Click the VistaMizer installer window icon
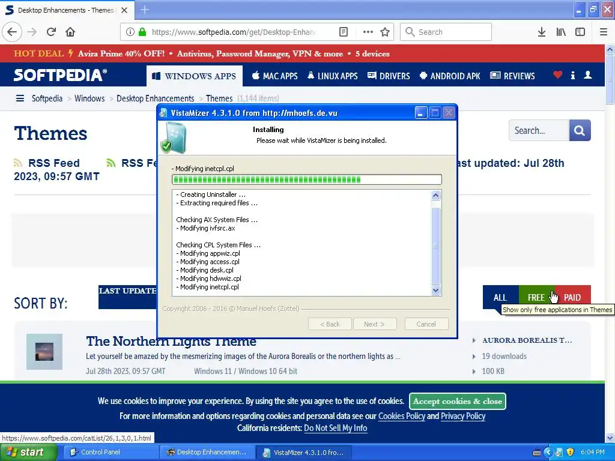 (x=163, y=113)
